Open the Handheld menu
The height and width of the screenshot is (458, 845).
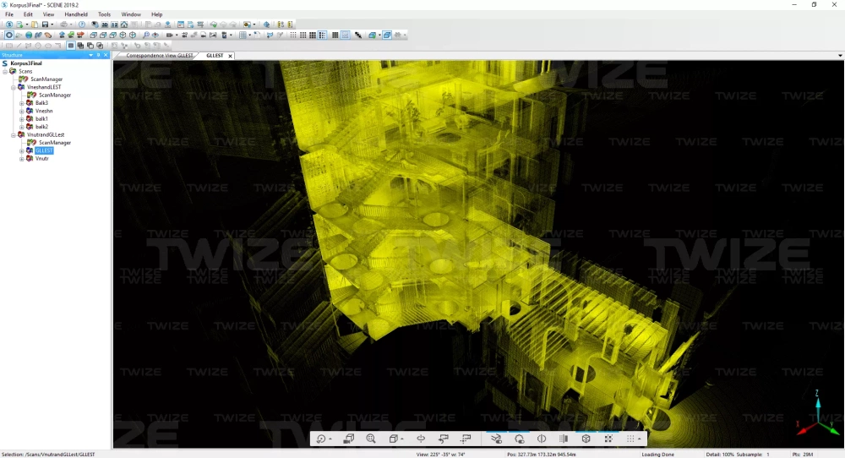(76, 14)
